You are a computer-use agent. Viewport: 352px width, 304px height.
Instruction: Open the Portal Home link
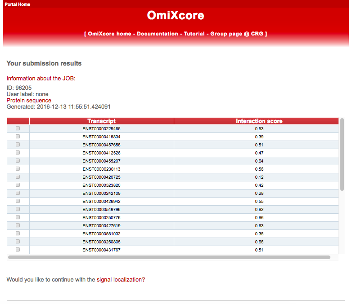click(18, 4)
